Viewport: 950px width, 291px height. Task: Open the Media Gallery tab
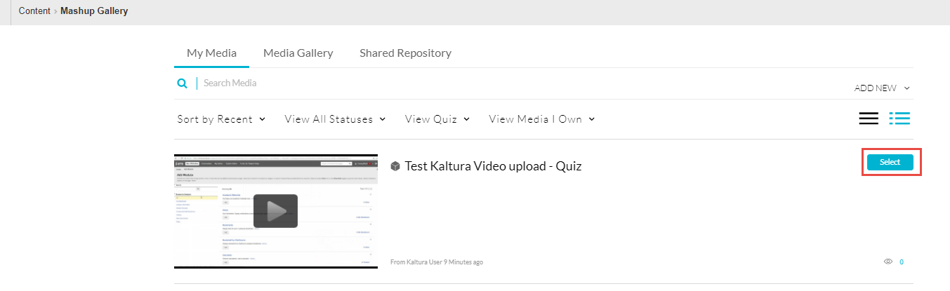(298, 53)
